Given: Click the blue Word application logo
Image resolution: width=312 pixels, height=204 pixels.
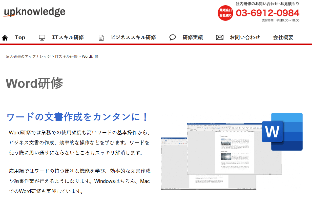Looking at the screenshot, I should [x=282, y=131].
